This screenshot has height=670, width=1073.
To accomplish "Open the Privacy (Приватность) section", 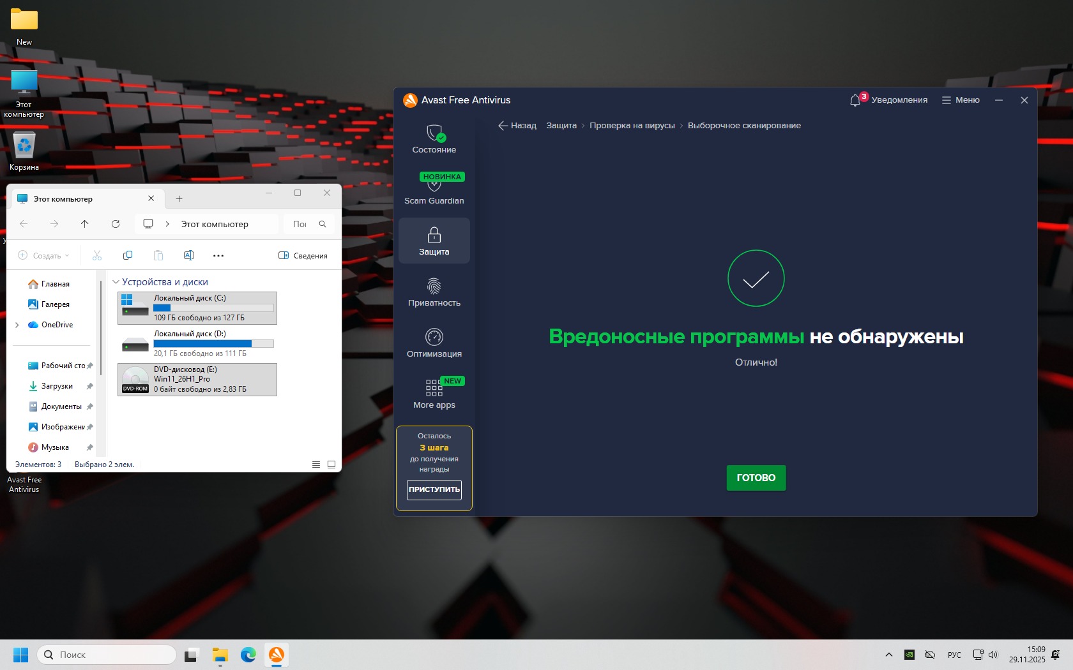I will [x=434, y=292].
